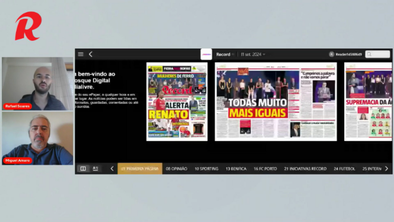Image resolution: width=394 pixels, height=222 pixels.
Task: Click the red Record R logo
Action: (x=28, y=26)
